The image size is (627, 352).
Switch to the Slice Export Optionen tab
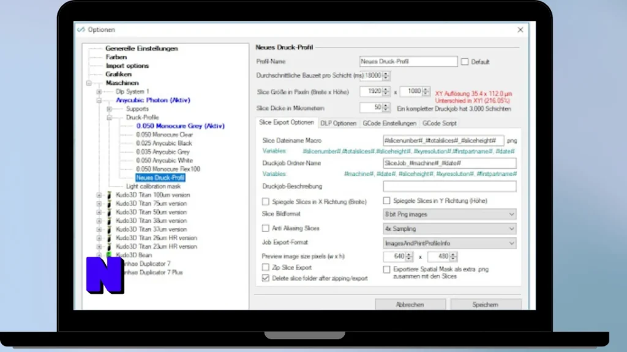pos(287,122)
